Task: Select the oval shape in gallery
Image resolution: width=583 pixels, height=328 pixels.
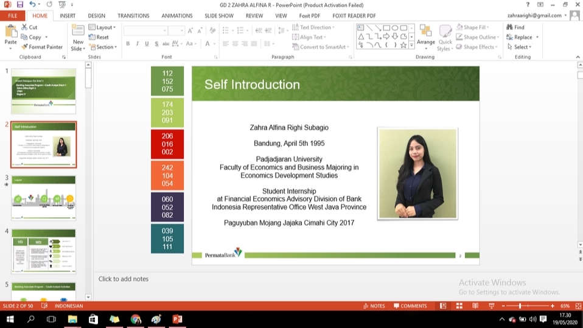Action: [395, 28]
